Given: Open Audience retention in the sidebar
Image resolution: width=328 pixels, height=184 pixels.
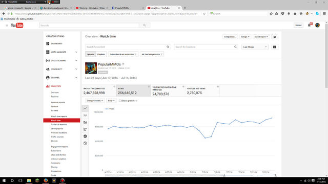Looking at the screenshot, I should click(x=59, y=125).
